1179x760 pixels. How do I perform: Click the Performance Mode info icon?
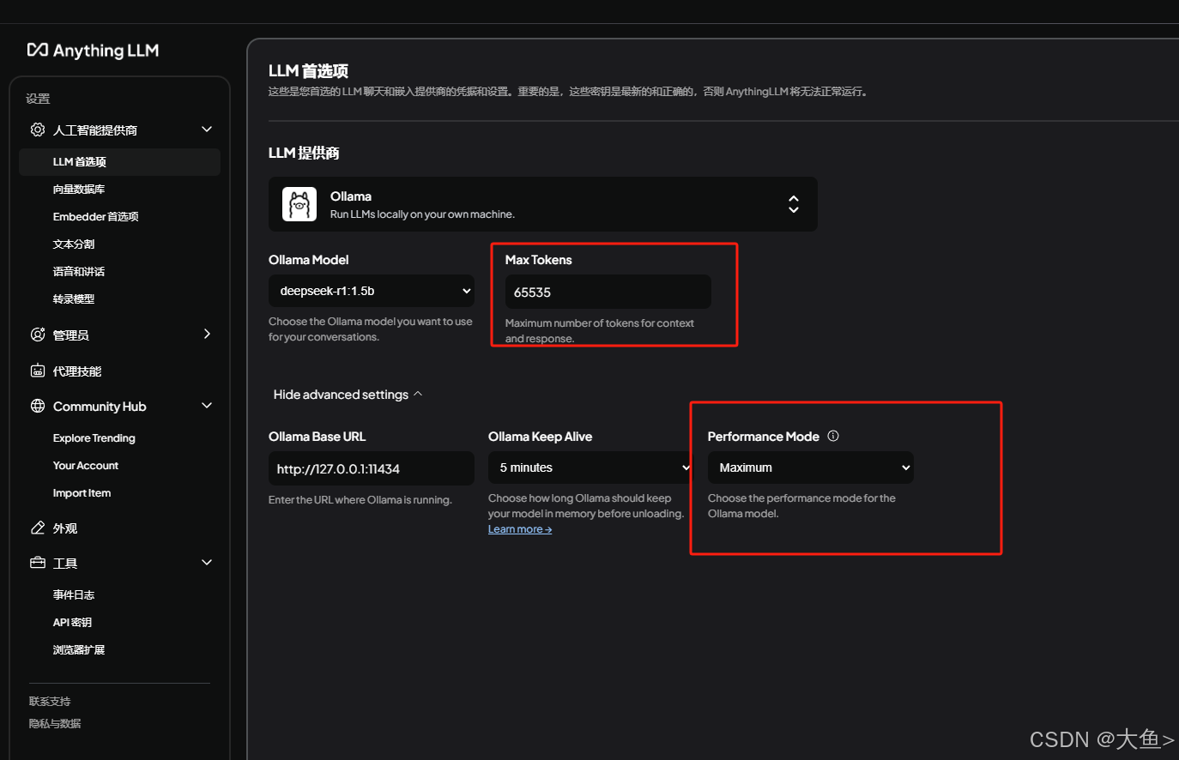833,436
